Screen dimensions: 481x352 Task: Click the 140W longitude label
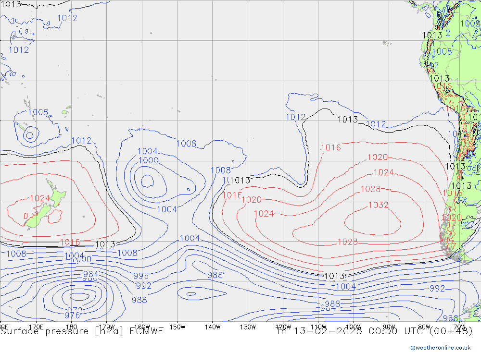(212, 327)
